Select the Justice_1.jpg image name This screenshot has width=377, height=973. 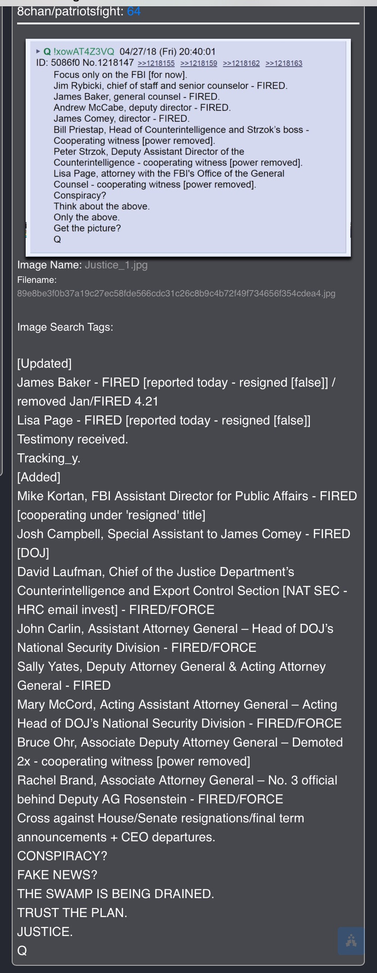pyautogui.click(x=116, y=265)
